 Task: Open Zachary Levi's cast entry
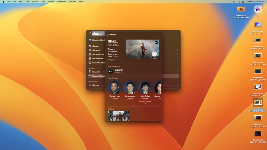pyautogui.click(x=115, y=90)
